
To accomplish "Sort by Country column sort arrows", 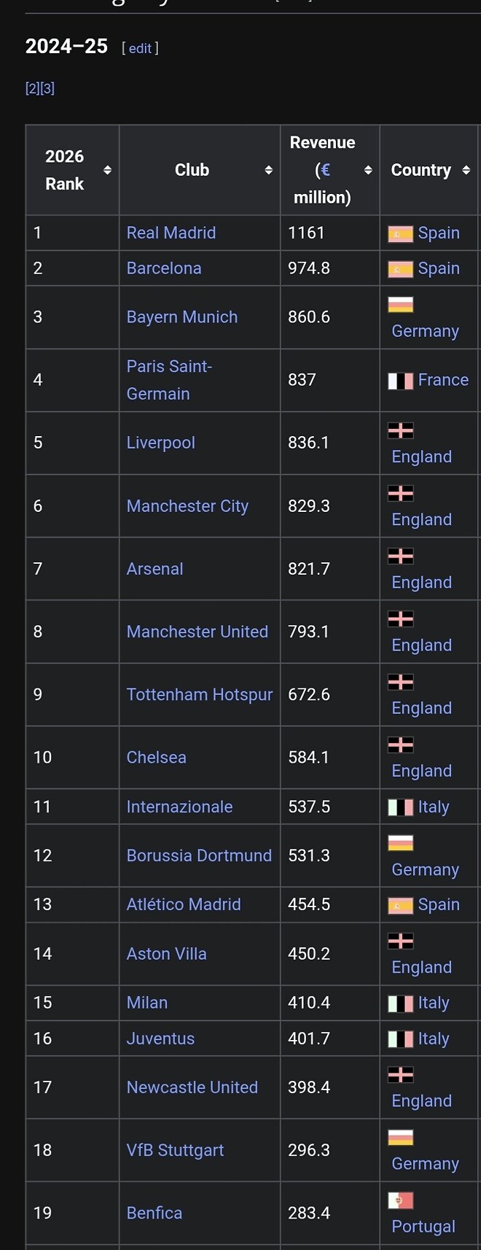I will (x=466, y=170).
